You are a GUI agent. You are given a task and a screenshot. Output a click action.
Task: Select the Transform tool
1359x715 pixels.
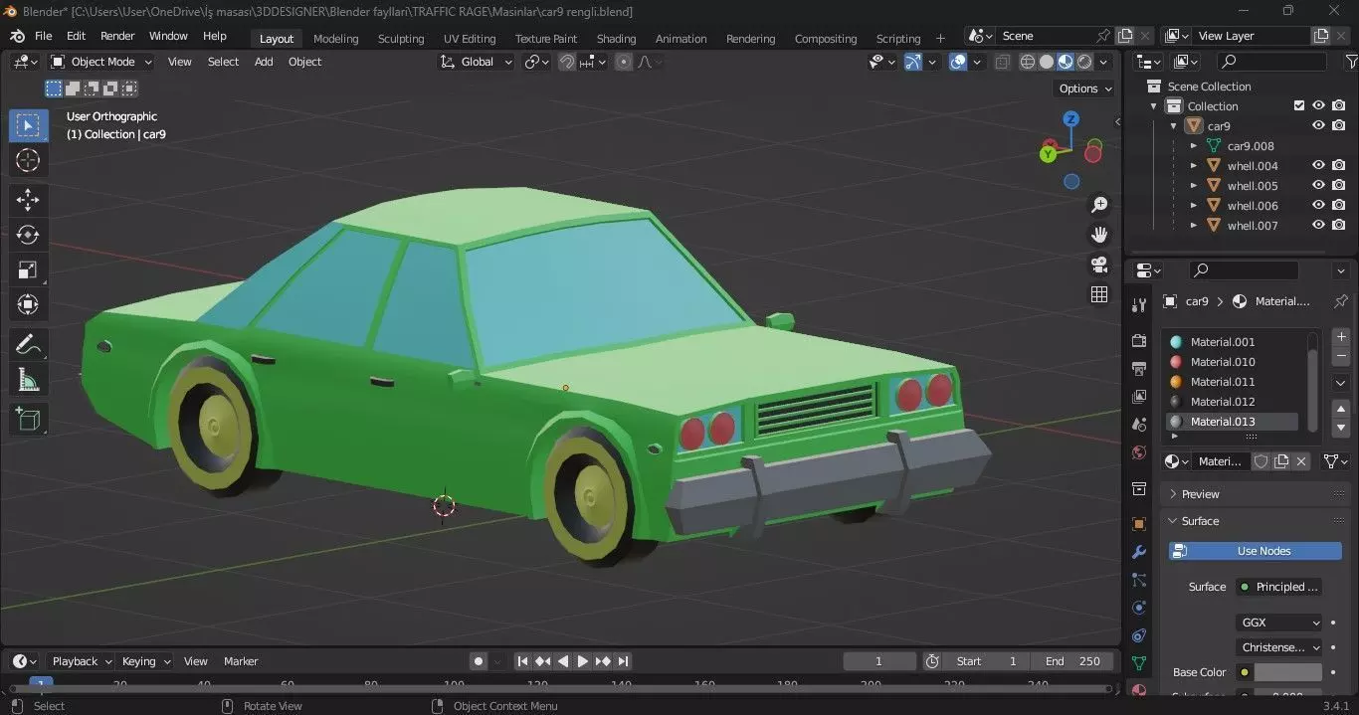28,304
